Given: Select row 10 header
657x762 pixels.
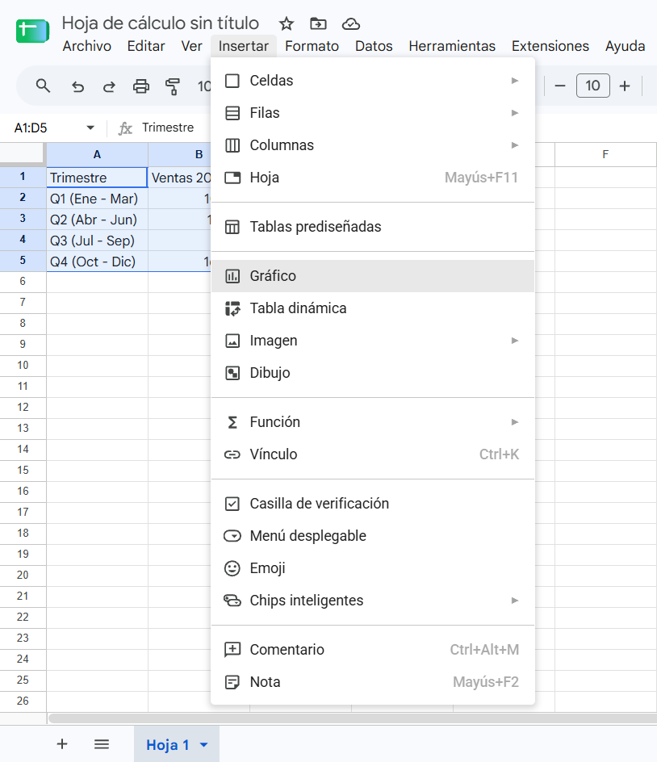Looking at the screenshot, I should pos(23,366).
